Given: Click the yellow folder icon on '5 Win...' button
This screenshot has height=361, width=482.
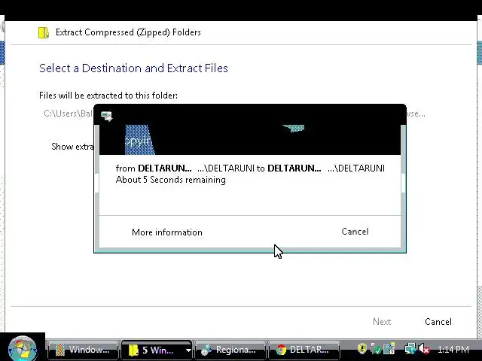Looking at the screenshot, I should point(133,350).
